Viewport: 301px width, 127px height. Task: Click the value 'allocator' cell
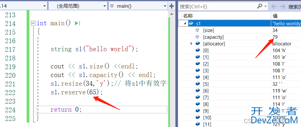[282, 44]
